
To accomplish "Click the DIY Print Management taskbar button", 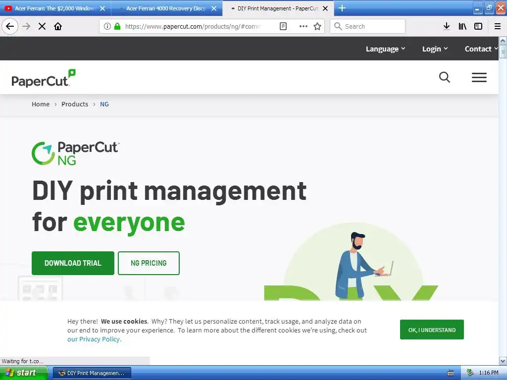I will click(x=92, y=373).
